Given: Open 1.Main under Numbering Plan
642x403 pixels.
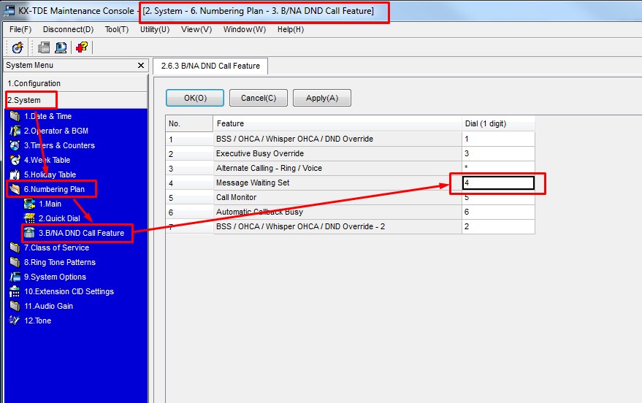Looking at the screenshot, I should [x=50, y=204].
